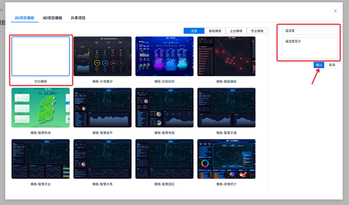This screenshot has width=349, height=205.
Task: Filter templates by 全部
Action: click(194, 31)
